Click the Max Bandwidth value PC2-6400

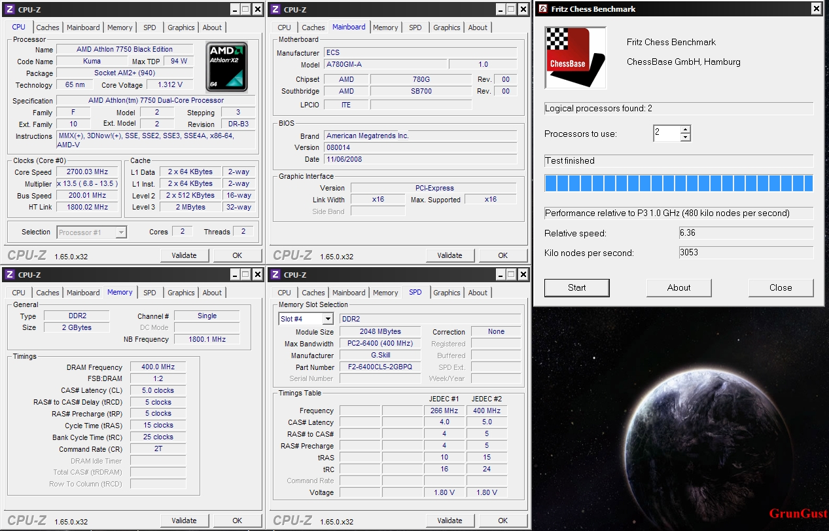pos(380,344)
